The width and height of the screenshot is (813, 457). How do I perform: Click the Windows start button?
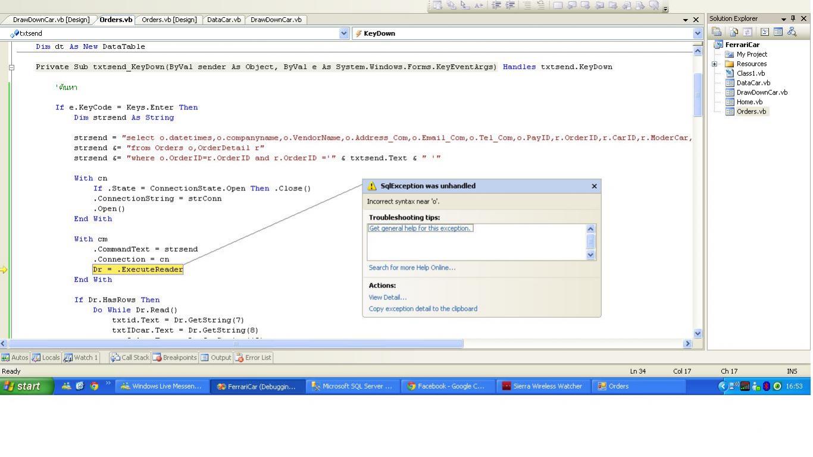(27, 386)
